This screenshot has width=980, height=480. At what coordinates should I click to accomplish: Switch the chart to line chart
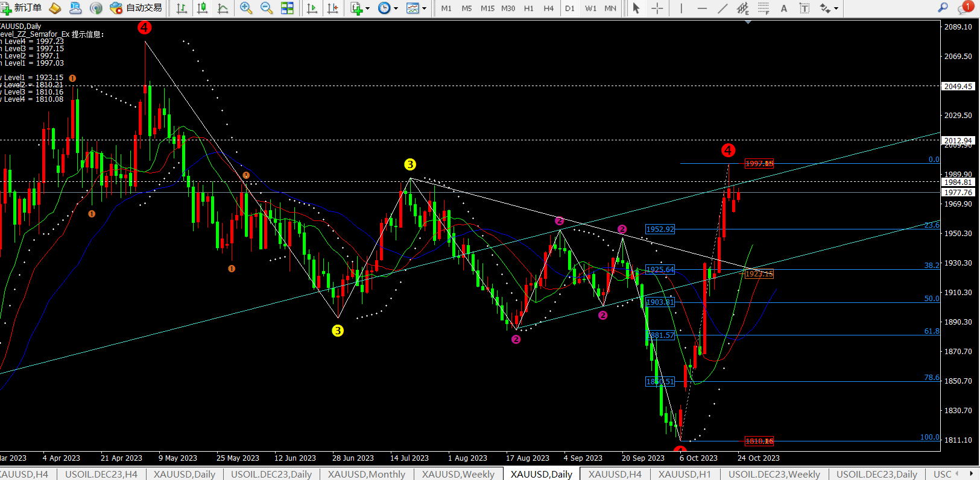pyautogui.click(x=223, y=8)
